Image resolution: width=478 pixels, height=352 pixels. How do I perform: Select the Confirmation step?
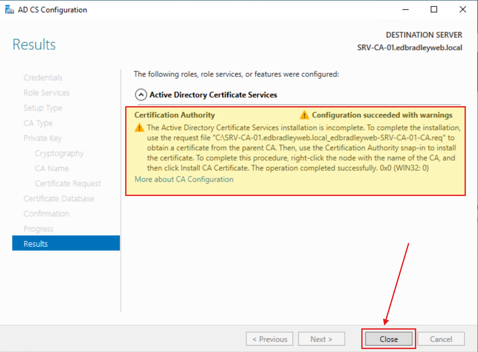pos(46,213)
